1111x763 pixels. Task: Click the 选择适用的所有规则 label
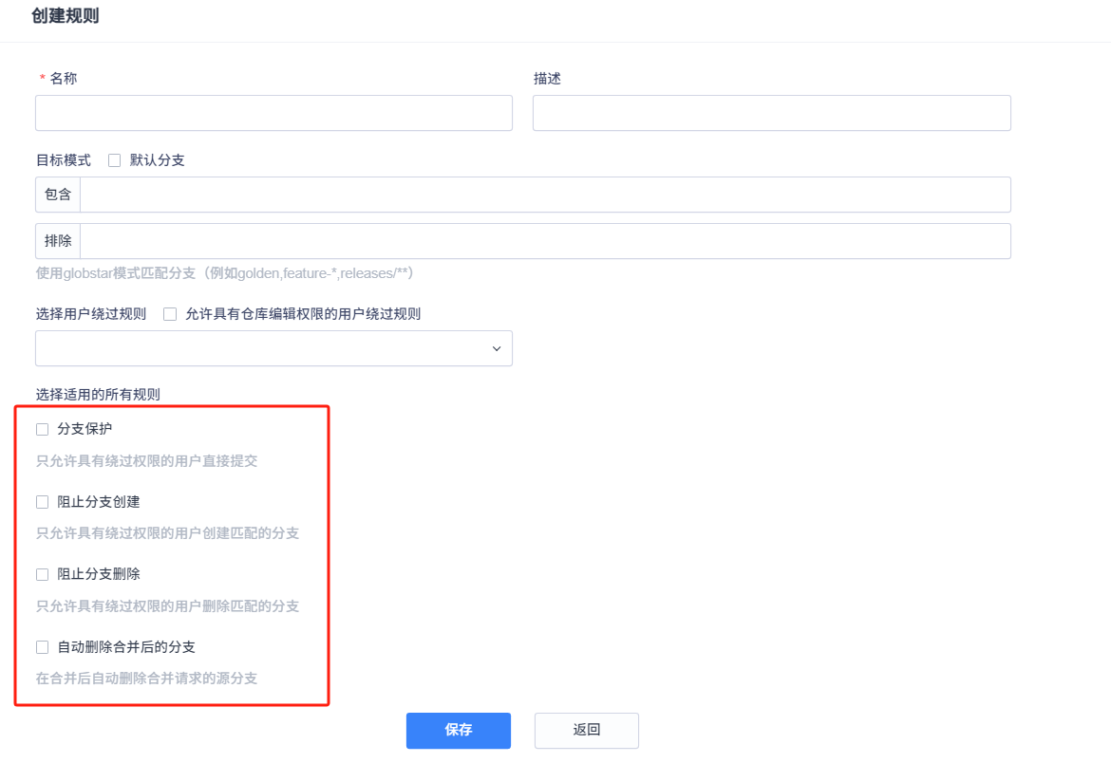click(x=98, y=395)
